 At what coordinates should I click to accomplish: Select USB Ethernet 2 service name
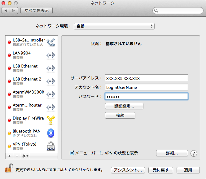tap(27, 79)
